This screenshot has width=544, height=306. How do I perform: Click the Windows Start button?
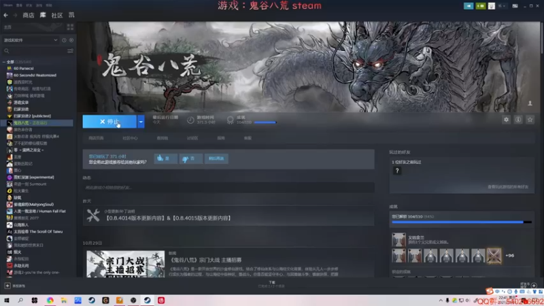click(x=7, y=301)
